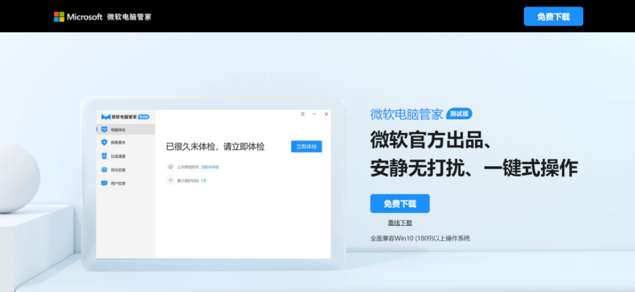Click the 微软电脑管家 title in the black header

coord(129,17)
